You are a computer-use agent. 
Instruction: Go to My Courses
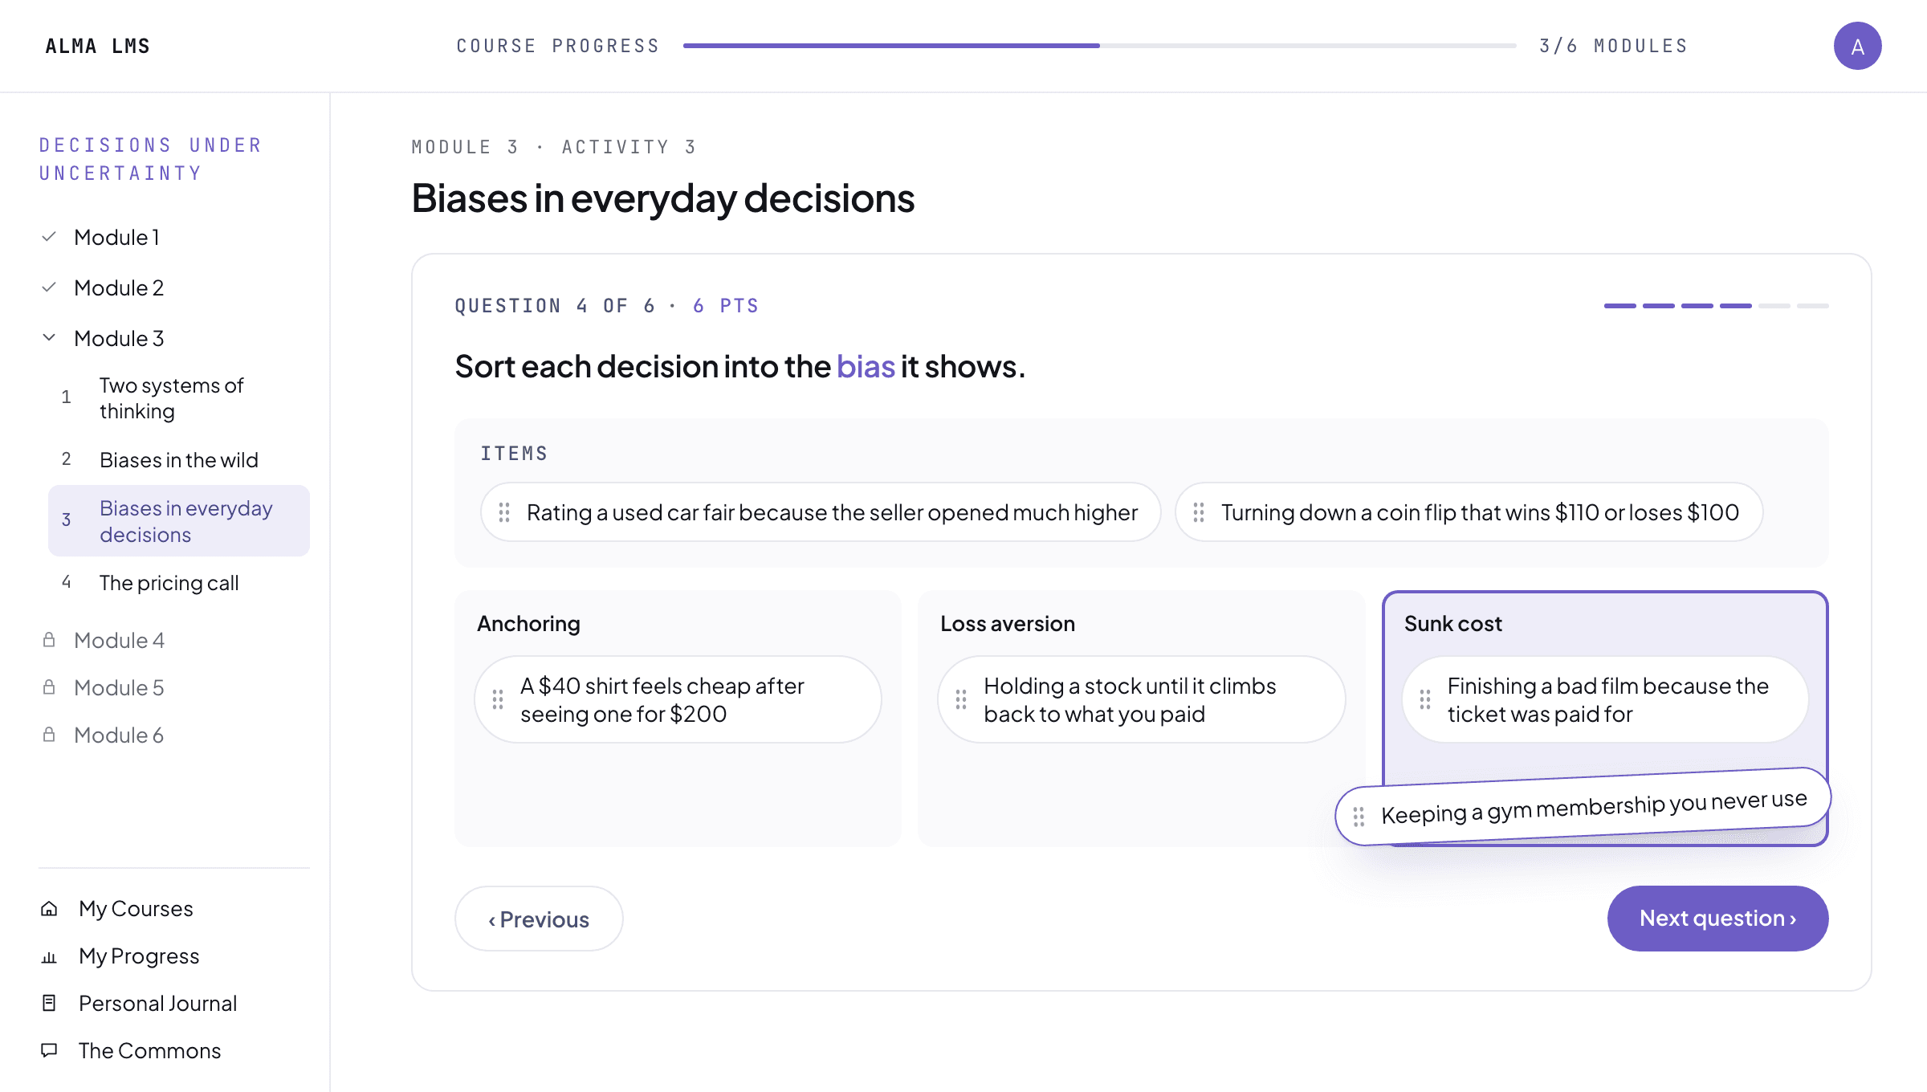136,909
